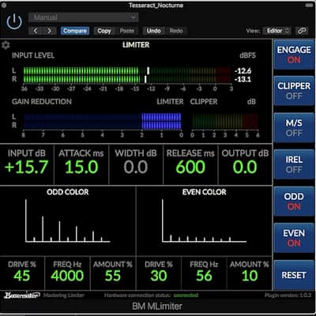
Task: Click the Undo button
Action: [x=153, y=31]
